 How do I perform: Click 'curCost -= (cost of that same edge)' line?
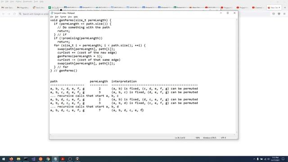click(89, 60)
